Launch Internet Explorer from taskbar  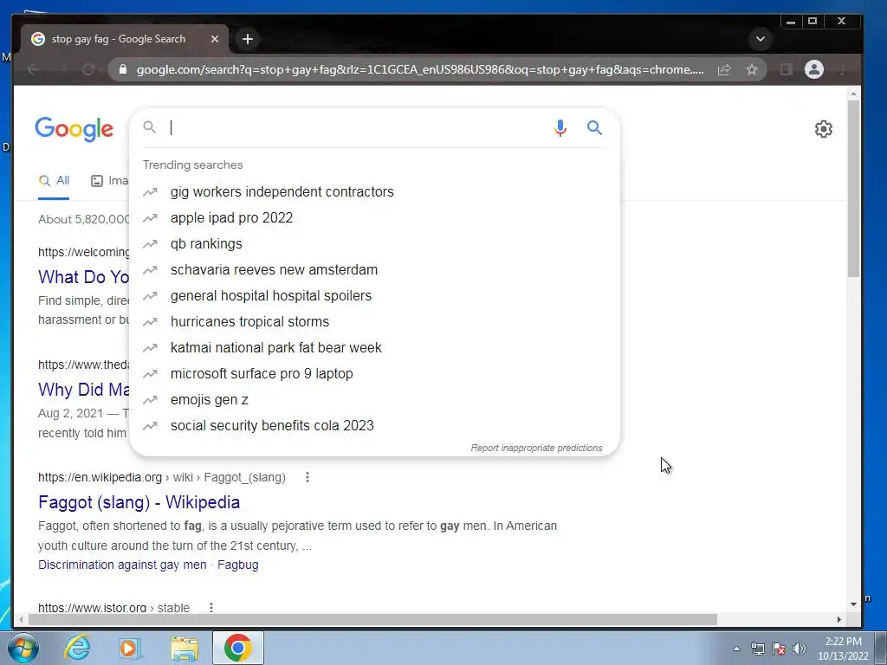point(77,648)
